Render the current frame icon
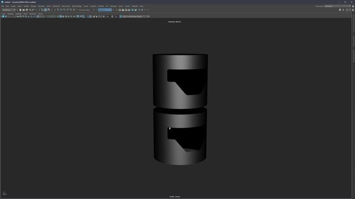Screen dimensions: 355x199 click(x=123, y=10)
